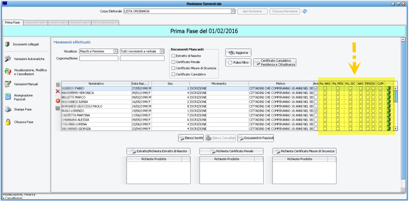
Task: Open Variazioni Manuali section
Action: [8, 84]
